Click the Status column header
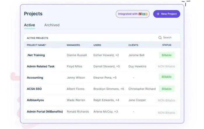This screenshot has width=204, height=129. point(167,45)
